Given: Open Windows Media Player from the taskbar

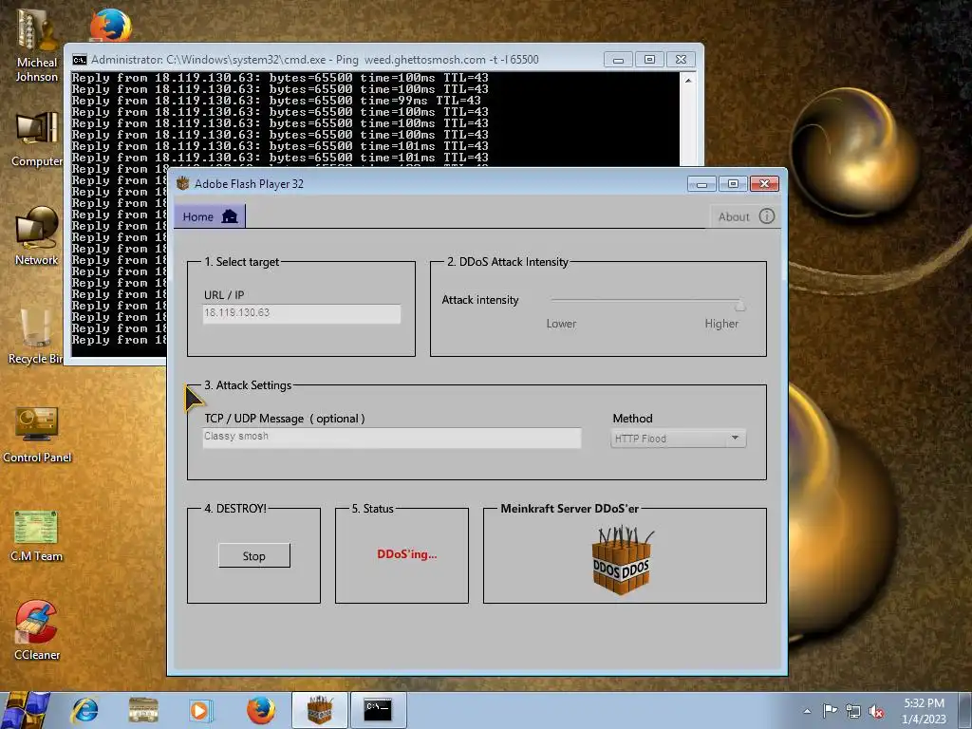Looking at the screenshot, I should tap(200, 710).
